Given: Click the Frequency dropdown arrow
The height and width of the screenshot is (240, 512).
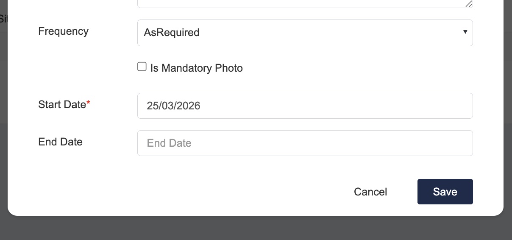Looking at the screenshot, I should [x=465, y=32].
